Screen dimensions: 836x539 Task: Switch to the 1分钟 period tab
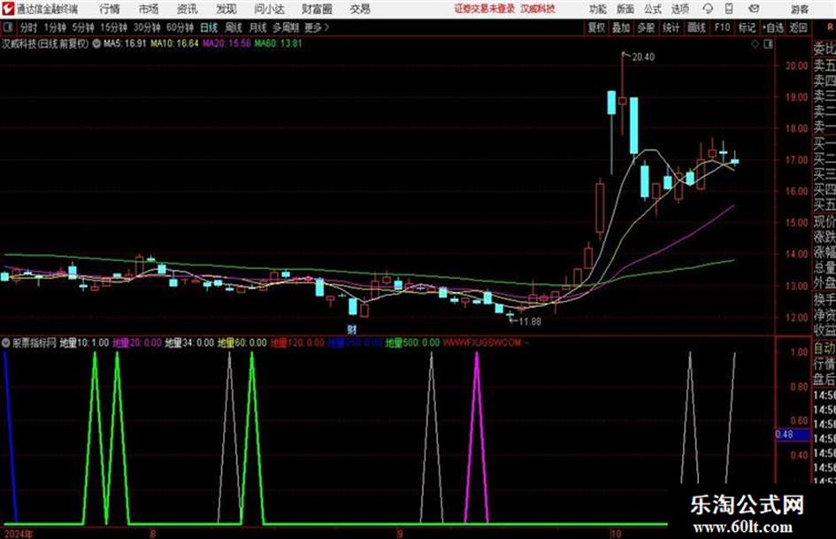pos(55,27)
